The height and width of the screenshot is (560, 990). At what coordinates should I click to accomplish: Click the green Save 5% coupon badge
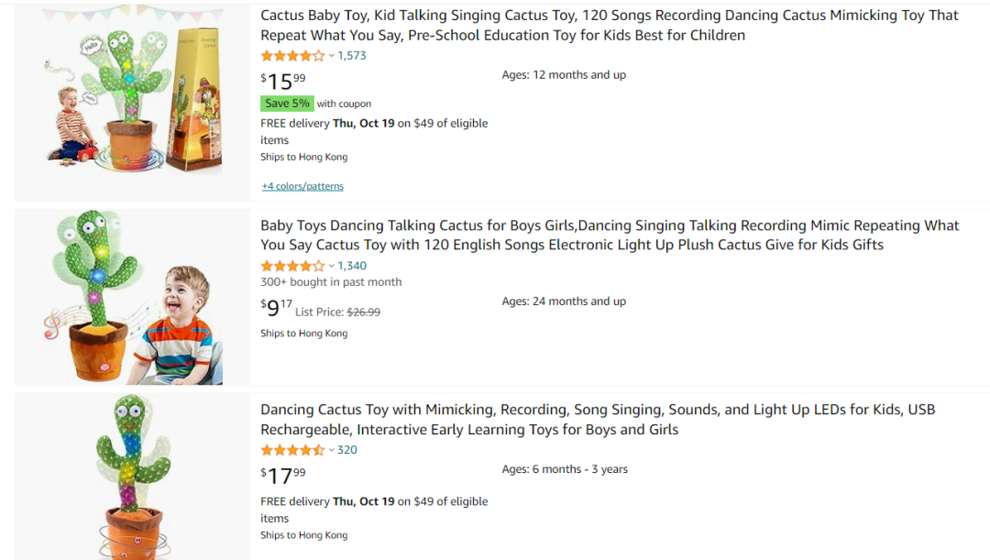pos(287,104)
